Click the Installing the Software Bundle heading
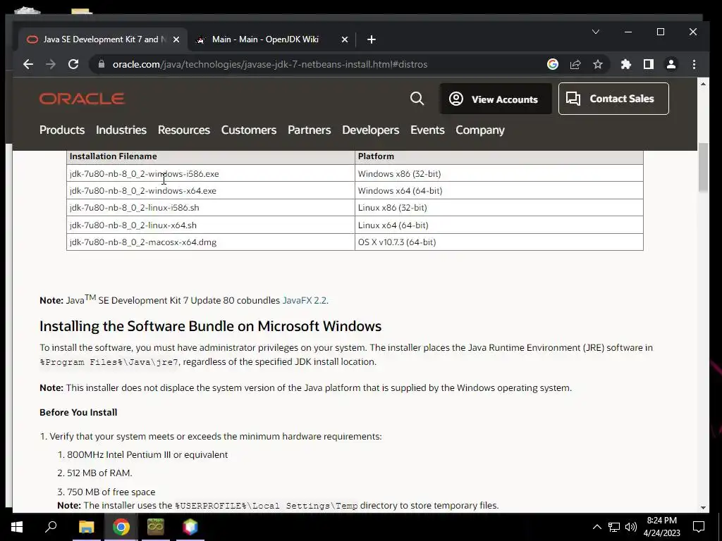This screenshot has width=722, height=541. tap(210, 326)
